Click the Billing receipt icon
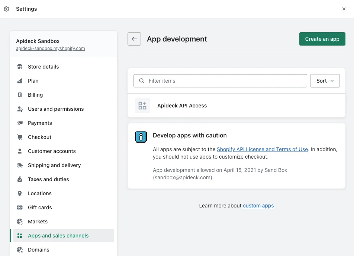The height and width of the screenshot is (256, 354). pos(20,95)
